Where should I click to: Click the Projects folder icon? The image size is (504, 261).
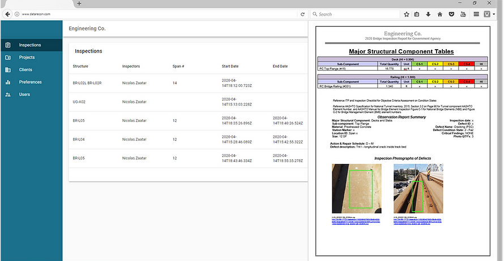coord(8,58)
